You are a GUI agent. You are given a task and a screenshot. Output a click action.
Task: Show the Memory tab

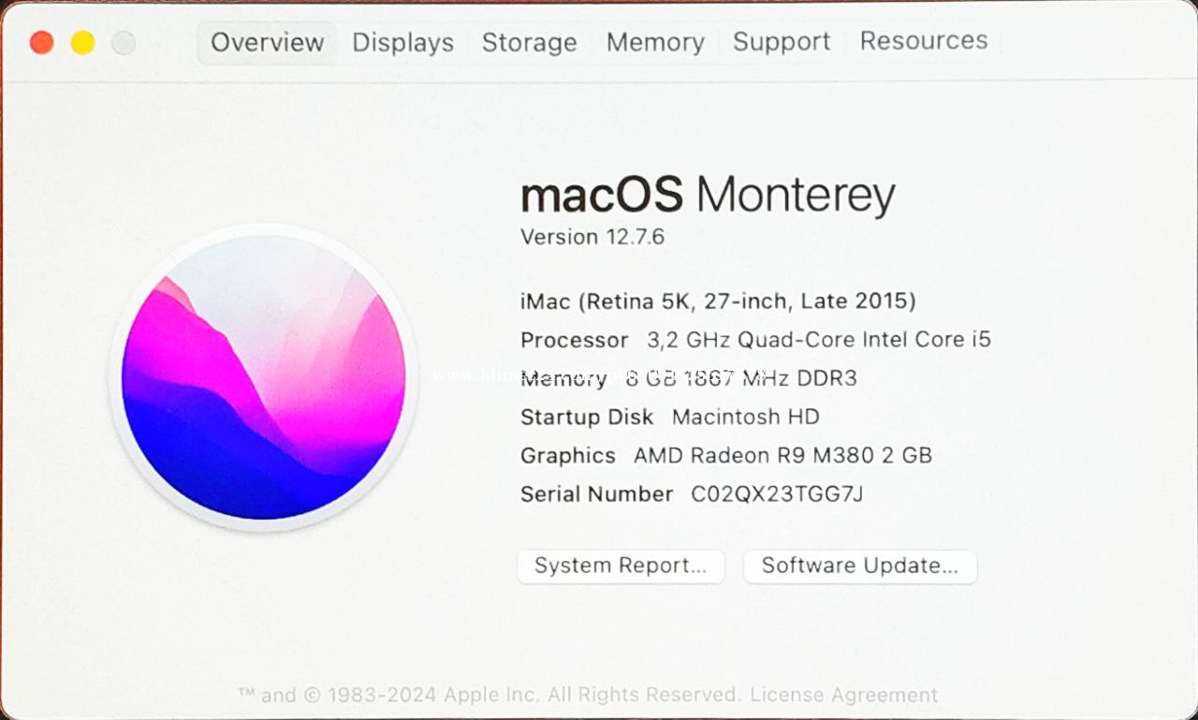655,42
